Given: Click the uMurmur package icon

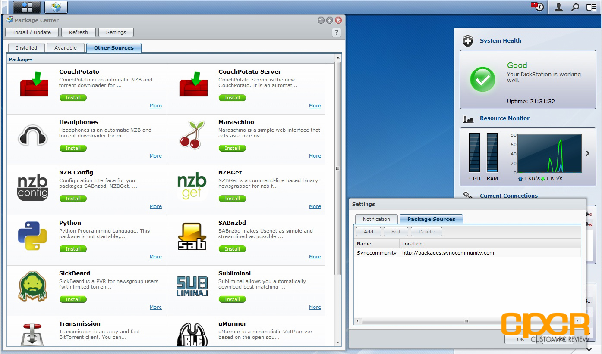Looking at the screenshot, I should pyautogui.click(x=192, y=334).
